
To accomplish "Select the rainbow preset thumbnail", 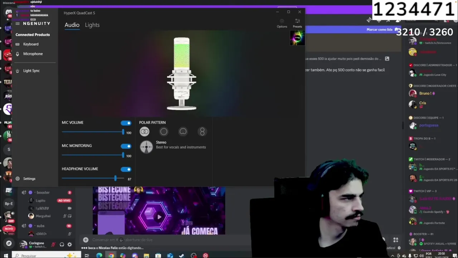I will click(x=297, y=38).
